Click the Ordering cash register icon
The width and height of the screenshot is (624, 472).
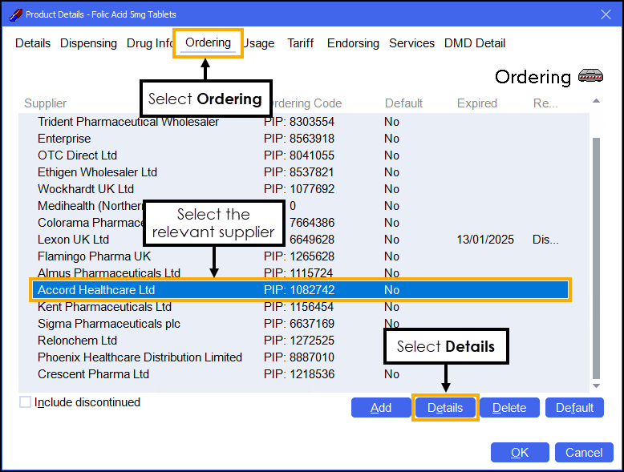coord(590,77)
